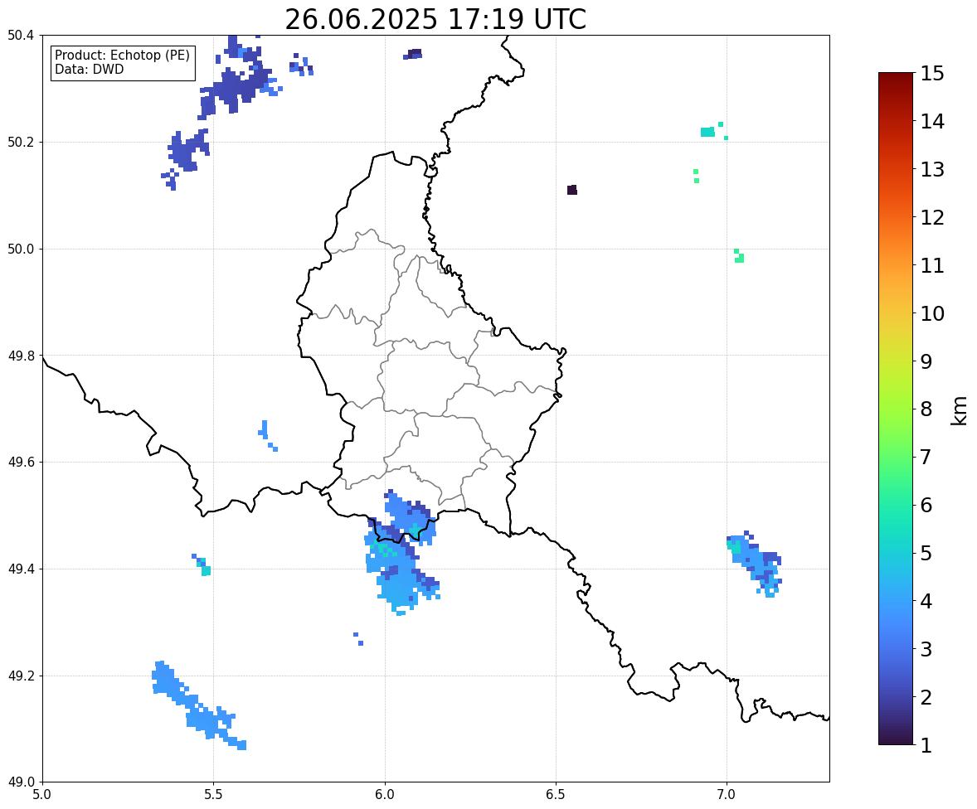Click colorbar tick label 12

pos(932,217)
